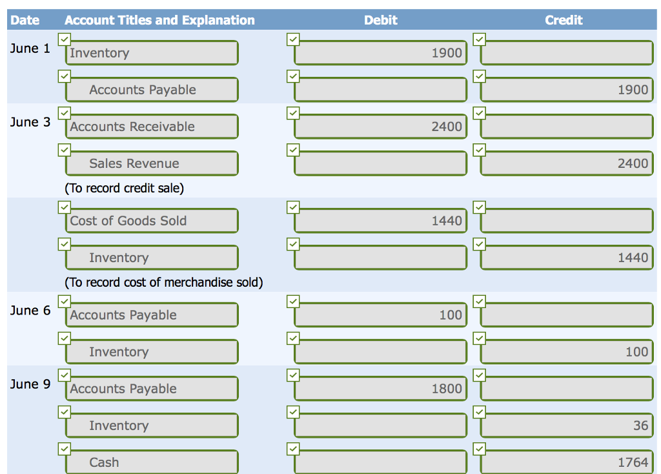Click the checkmark icon above the June 1 Inventory account field
The image size is (661, 474).
(64, 39)
